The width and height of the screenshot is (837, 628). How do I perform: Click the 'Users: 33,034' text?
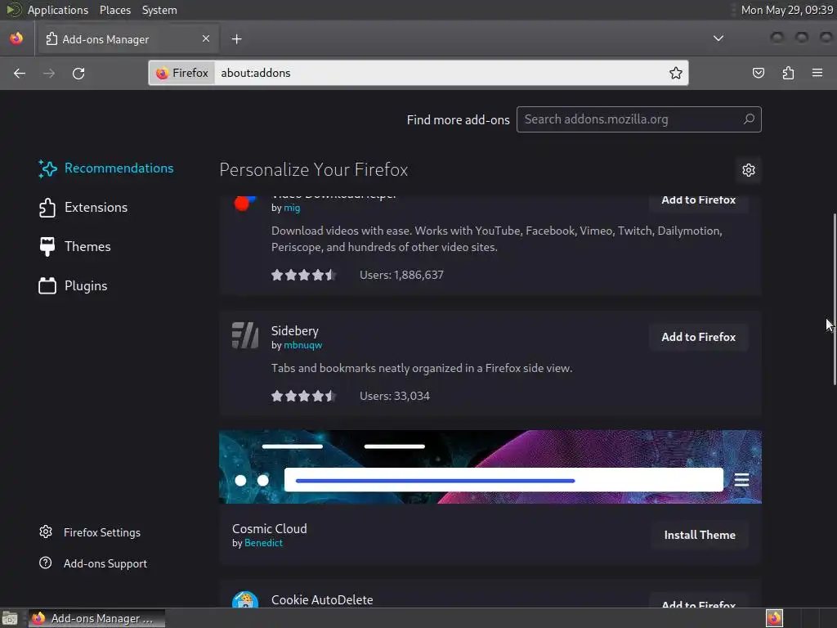pos(395,396)
